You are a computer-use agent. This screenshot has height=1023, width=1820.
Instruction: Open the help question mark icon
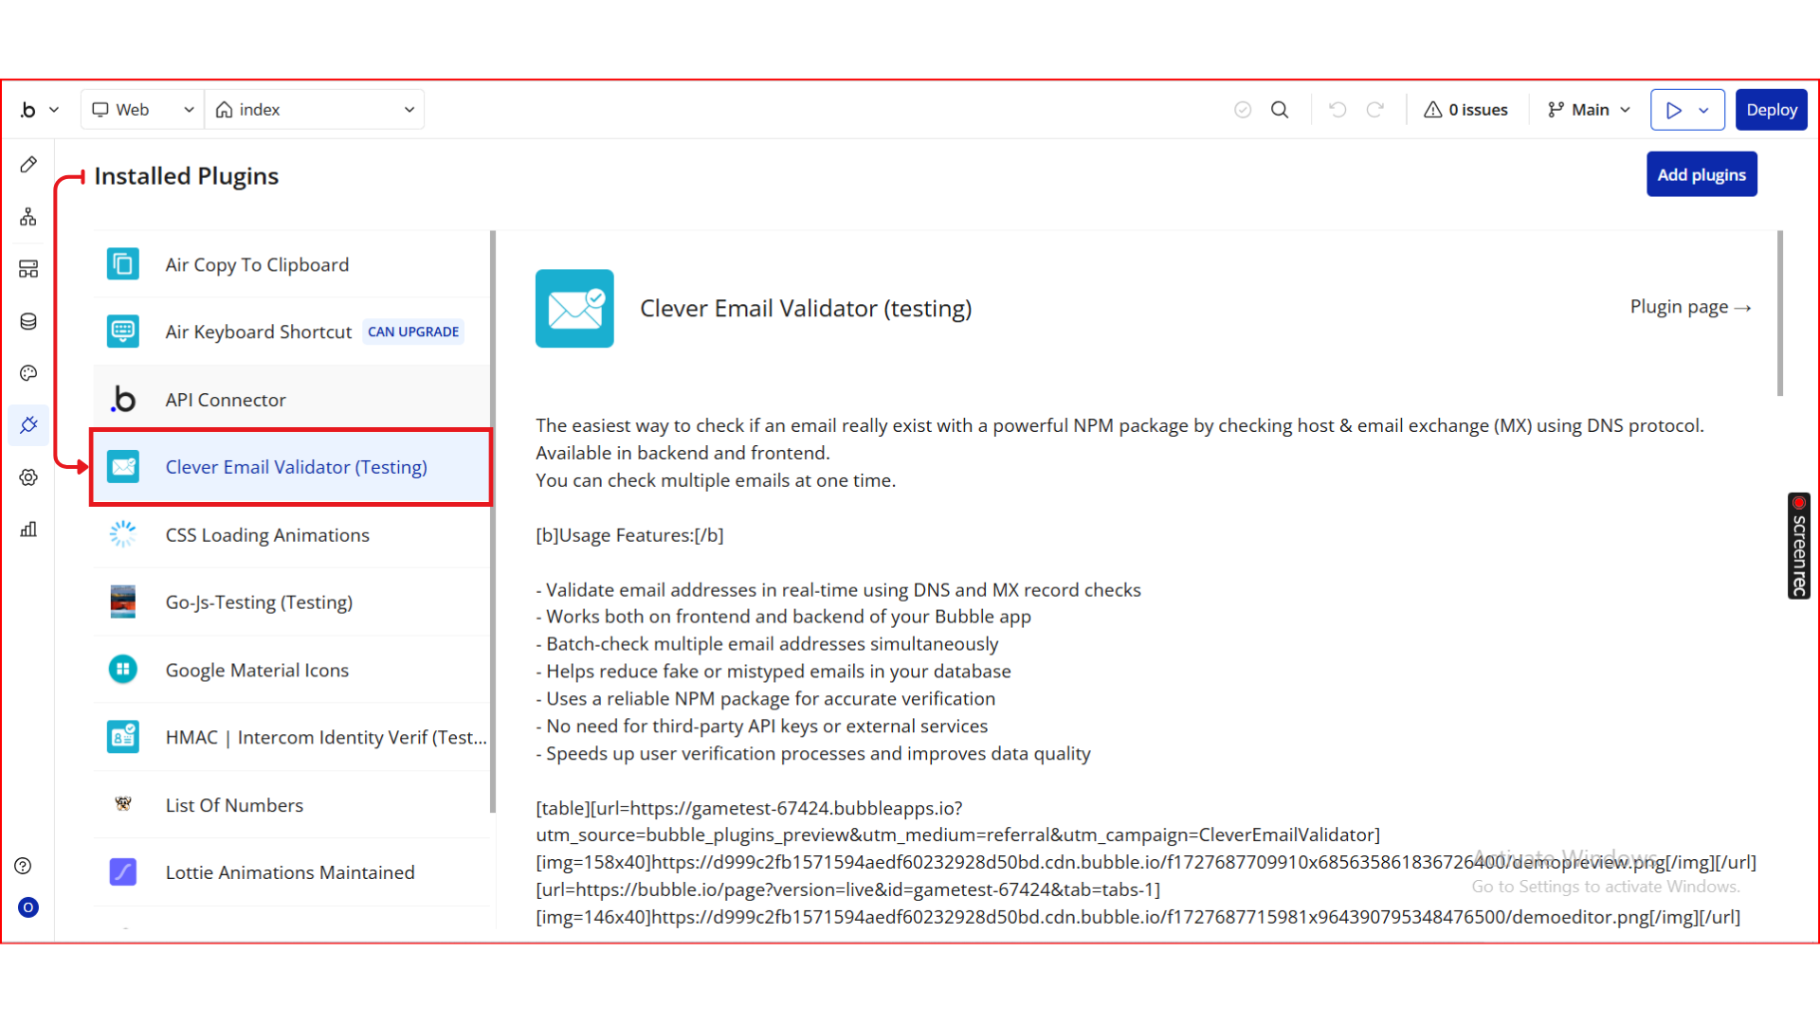24,866
